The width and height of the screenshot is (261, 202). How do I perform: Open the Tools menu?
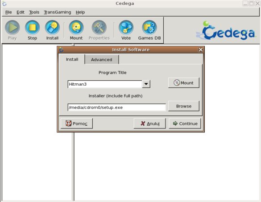(x=34, y=12)
